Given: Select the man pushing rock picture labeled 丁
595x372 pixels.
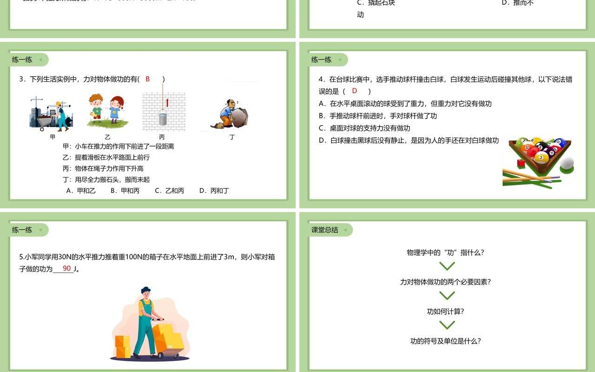Looking at the screenshot, I should (229, 114).
